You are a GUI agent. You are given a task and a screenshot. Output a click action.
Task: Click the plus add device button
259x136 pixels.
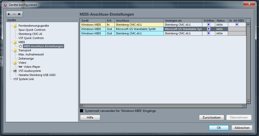pos(9,14)
